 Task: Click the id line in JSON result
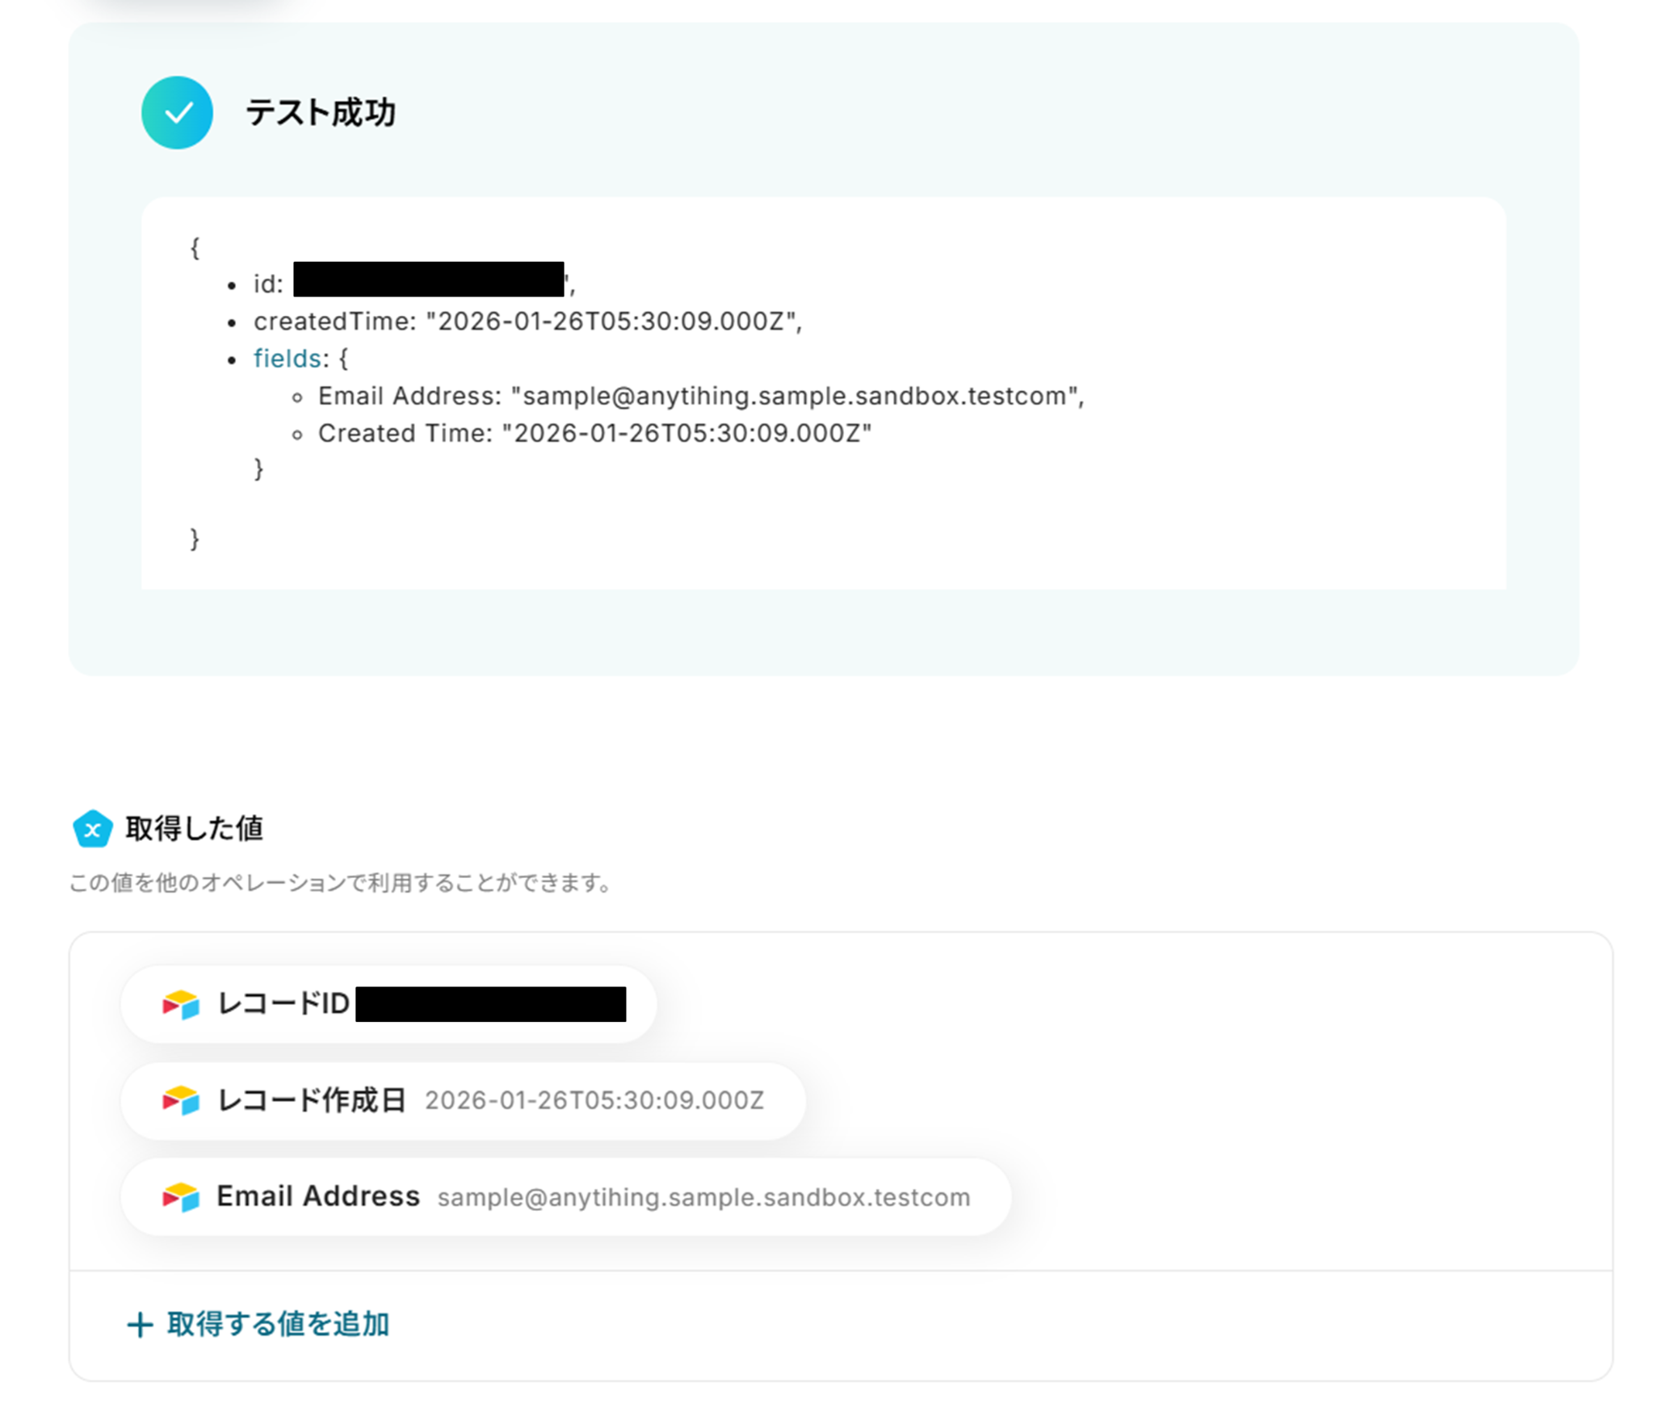tap(267, 284)
